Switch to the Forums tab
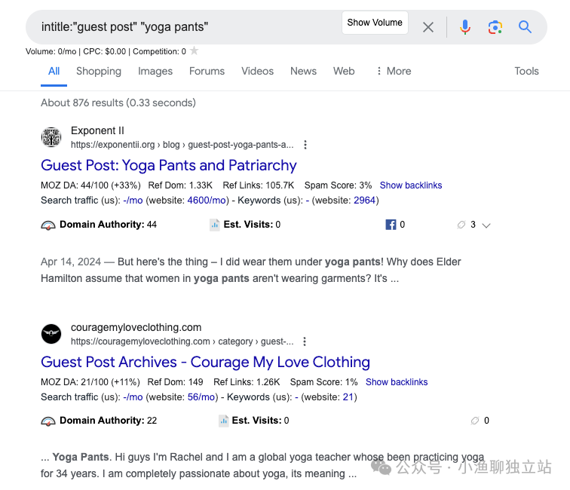Image resolution: width=570 pixels, height=490 pixels. [x=207, y=71]
